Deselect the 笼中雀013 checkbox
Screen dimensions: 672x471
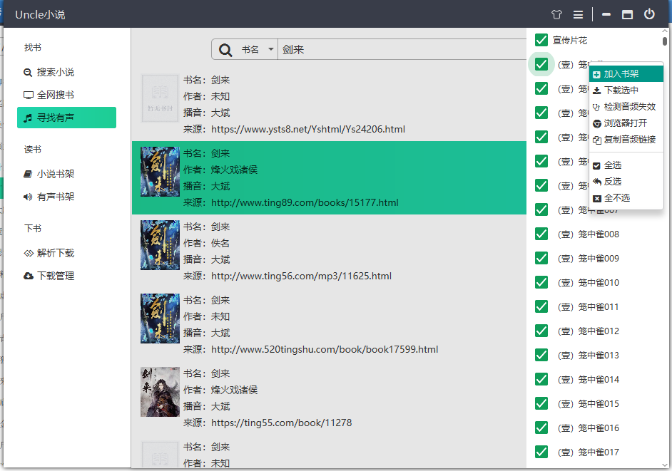coord(541,355)
